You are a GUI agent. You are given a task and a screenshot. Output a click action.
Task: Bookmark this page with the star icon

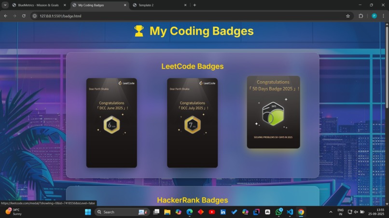[x=348, y=16]
